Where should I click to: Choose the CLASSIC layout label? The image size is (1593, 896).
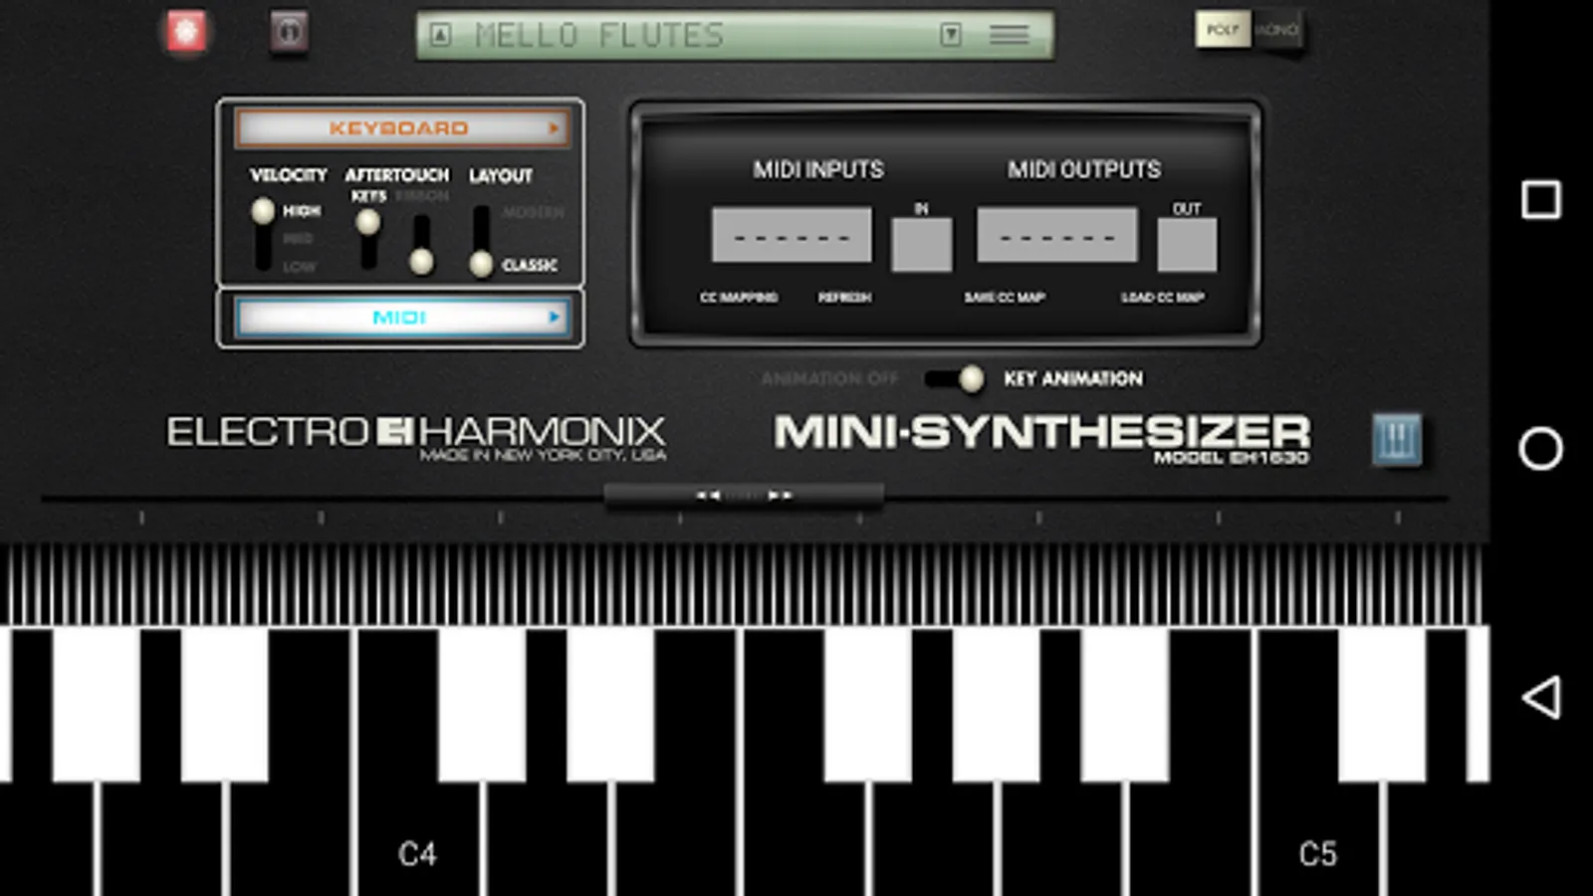pyautogui.click(x=530, y=265)
